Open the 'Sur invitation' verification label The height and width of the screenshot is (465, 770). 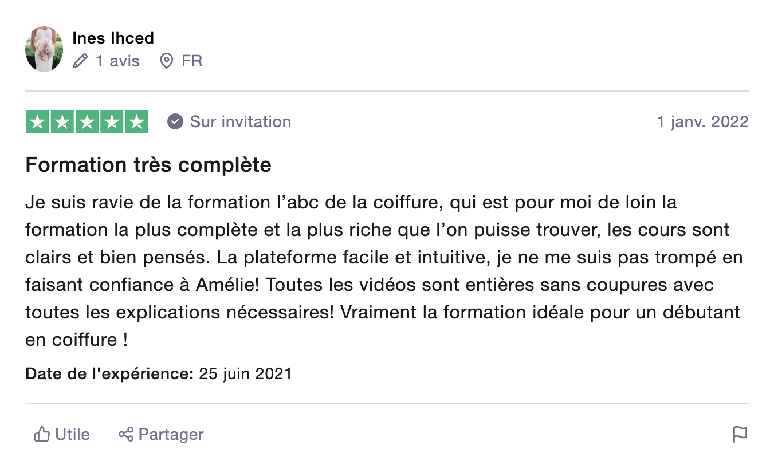tap(241, 122)
